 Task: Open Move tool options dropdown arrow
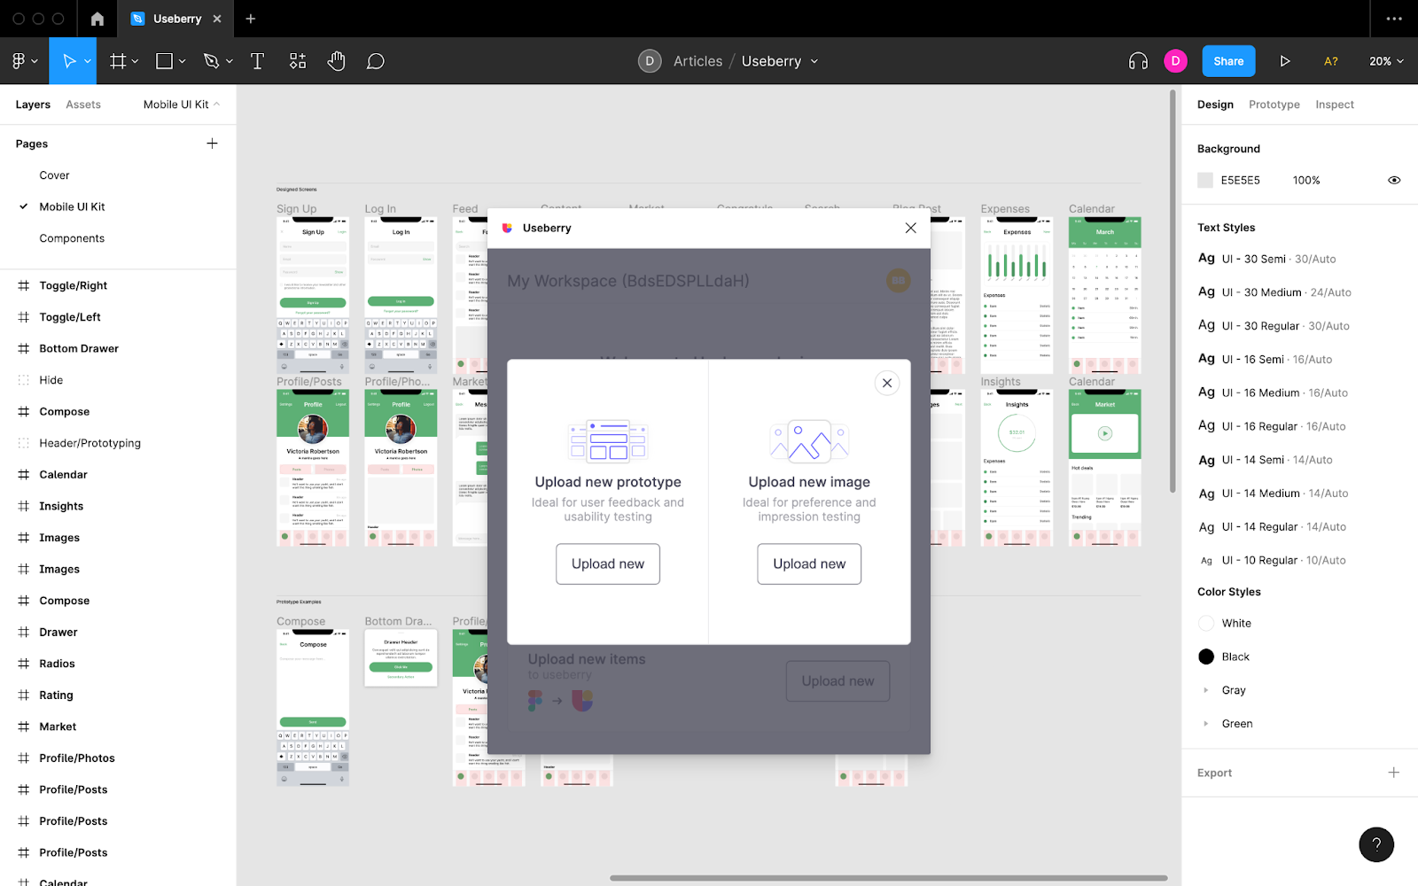click(88, 61)
